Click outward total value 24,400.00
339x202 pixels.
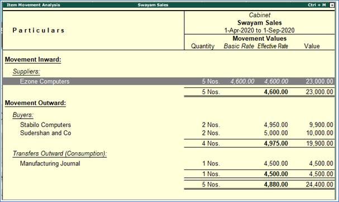tap(319, 185)
